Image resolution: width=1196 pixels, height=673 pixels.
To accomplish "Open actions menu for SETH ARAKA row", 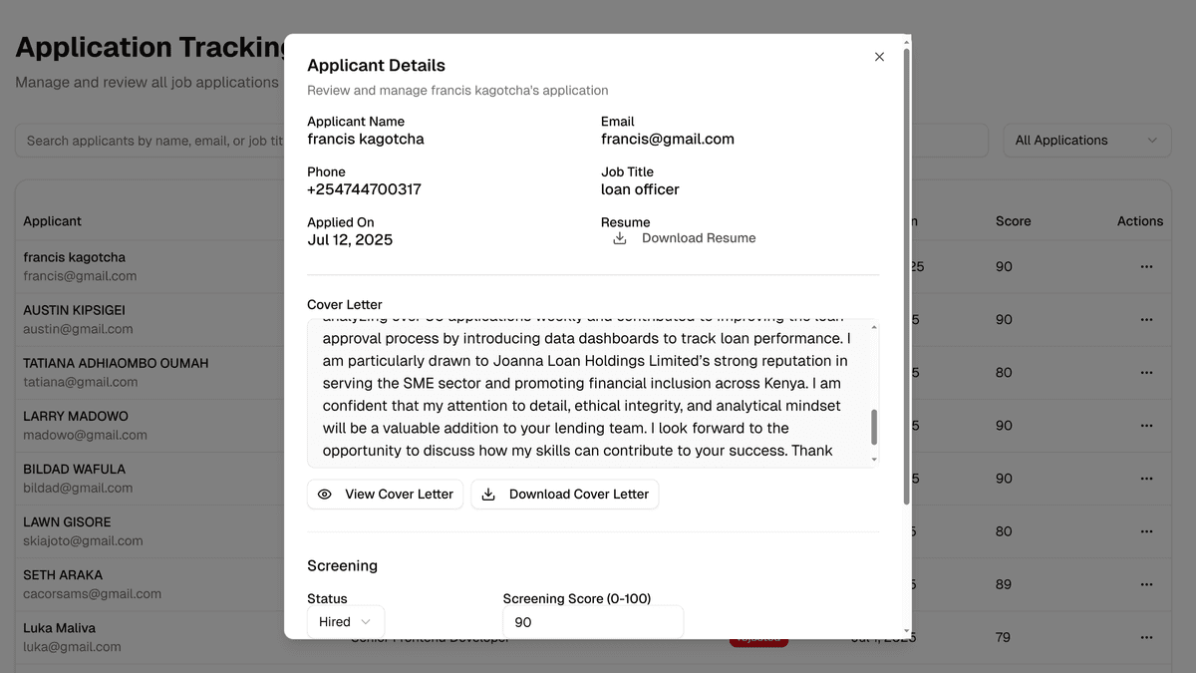I will click(x=1146, y=584).
